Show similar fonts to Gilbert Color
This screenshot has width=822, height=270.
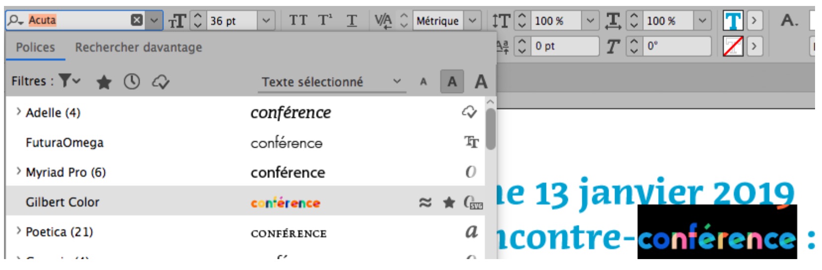click(425, 202)
